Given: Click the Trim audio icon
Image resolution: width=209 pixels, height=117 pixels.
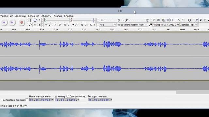Looking at the screenshot, I should pos(168,20).
